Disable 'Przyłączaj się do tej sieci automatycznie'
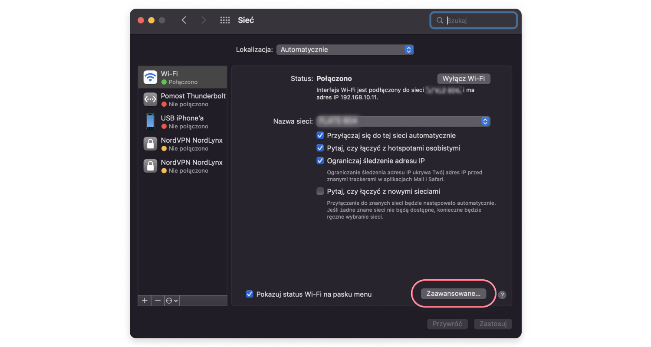The width and height of the screenshot is (651, 347). click(320, 135)
